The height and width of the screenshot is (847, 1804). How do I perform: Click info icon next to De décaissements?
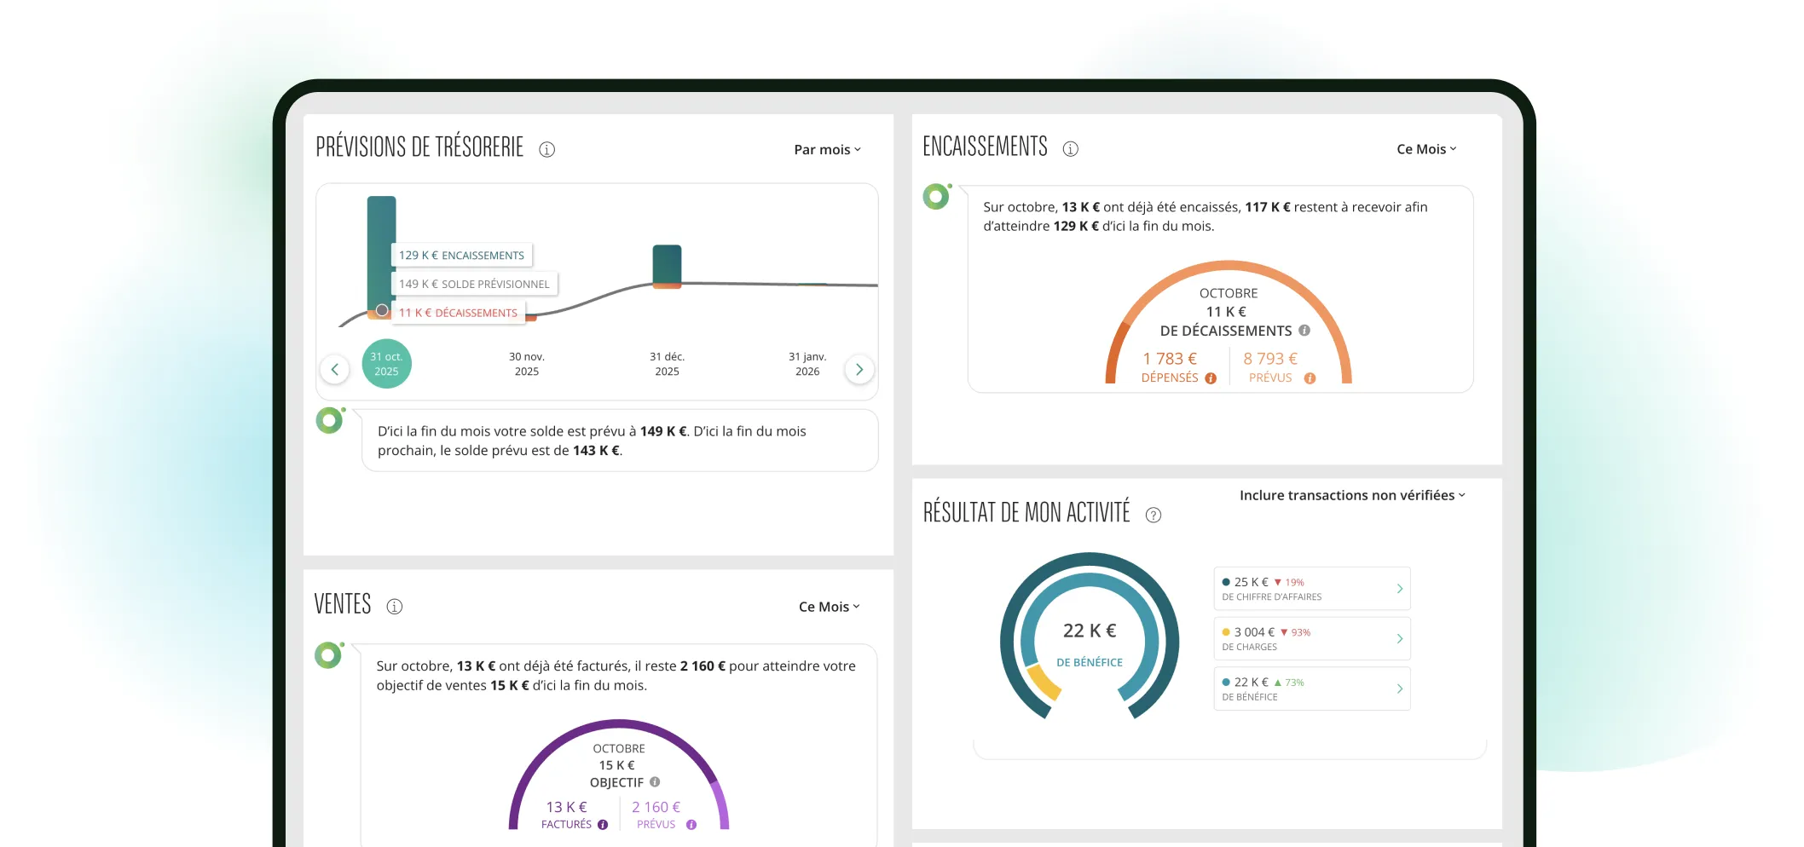[1304, 331]
